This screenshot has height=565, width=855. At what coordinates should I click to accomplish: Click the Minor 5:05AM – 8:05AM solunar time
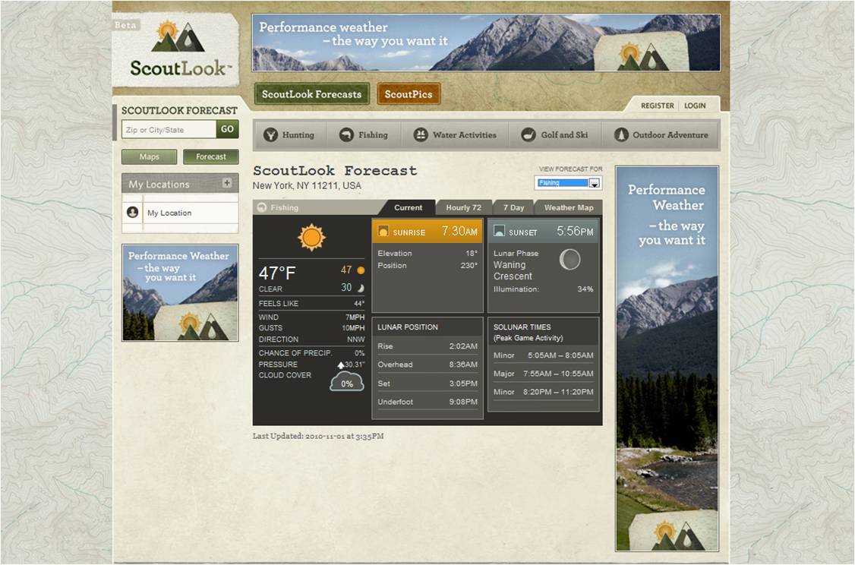pyautogui.click(x=543, y=355)
